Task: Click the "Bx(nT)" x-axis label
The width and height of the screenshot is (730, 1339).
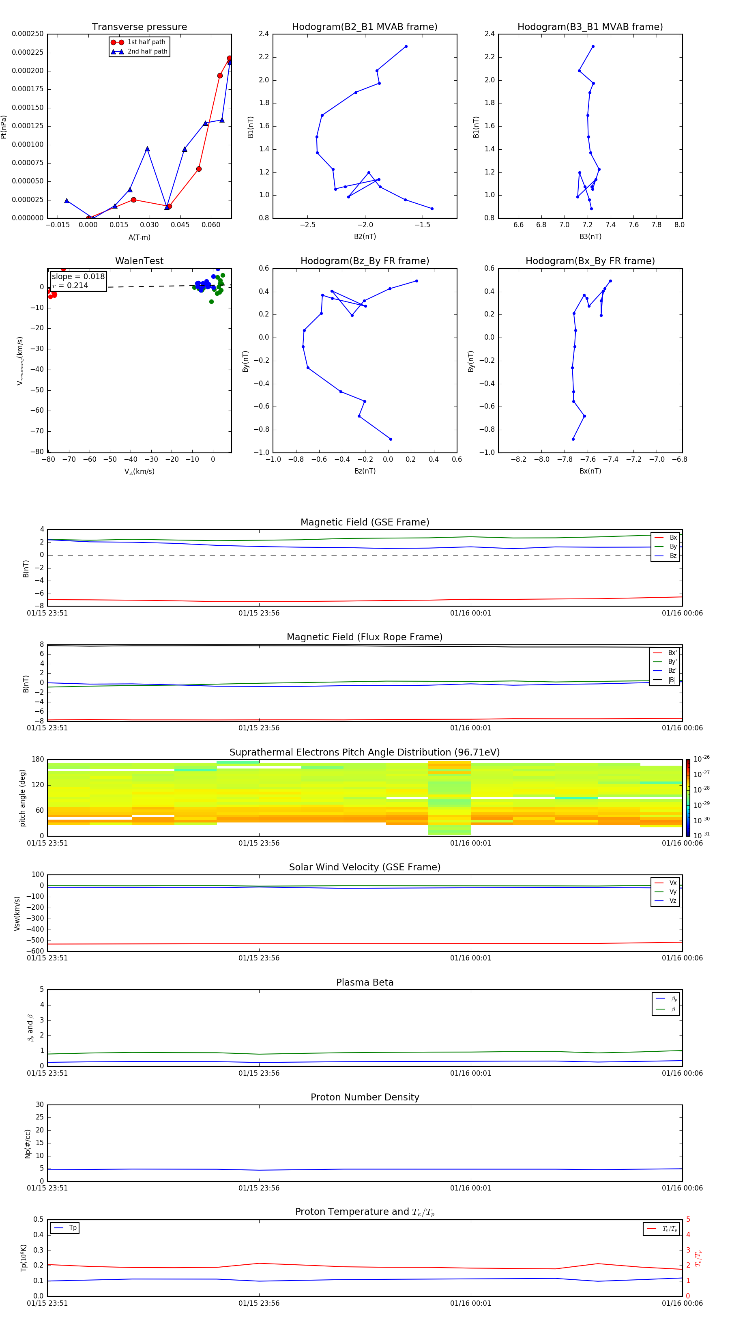Action: (x=590, y=471)
